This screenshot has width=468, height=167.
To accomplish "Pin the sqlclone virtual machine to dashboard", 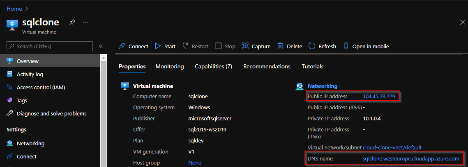I will pos(72,22).
